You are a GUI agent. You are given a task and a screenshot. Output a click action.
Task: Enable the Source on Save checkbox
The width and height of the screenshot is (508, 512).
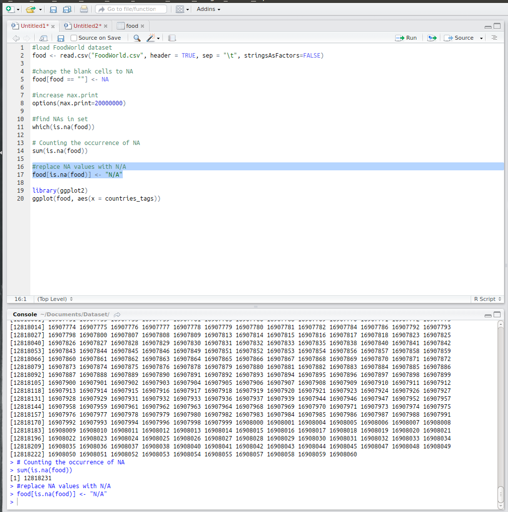74,38
